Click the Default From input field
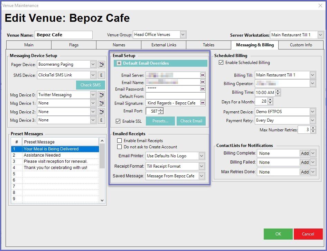This screenshot has width=327, height=251. point(175,96)
